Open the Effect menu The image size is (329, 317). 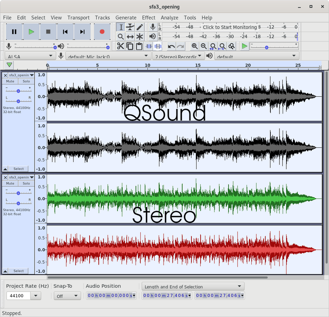pos(149,17)
